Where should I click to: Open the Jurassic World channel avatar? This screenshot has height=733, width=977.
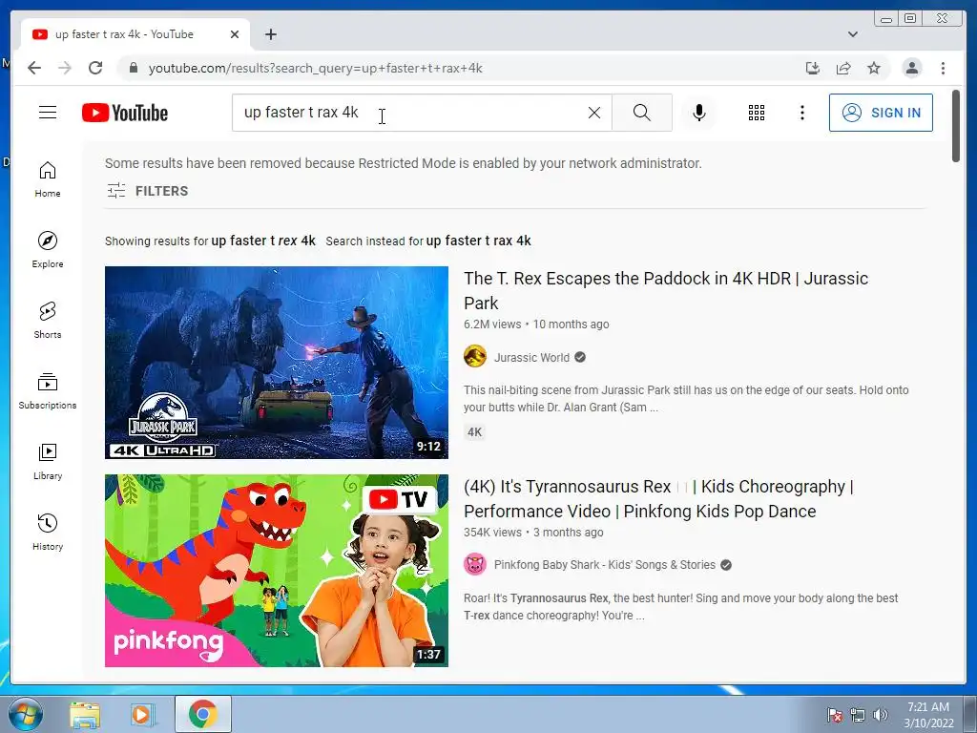coord(475,357)
